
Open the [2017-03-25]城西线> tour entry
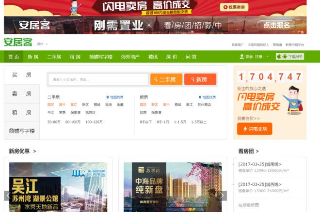(260, 184)
